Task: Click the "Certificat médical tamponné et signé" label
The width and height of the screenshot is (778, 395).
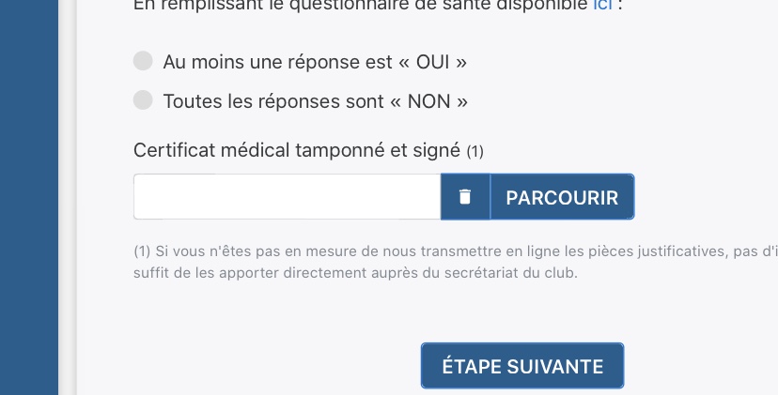Action: (296, 150)
